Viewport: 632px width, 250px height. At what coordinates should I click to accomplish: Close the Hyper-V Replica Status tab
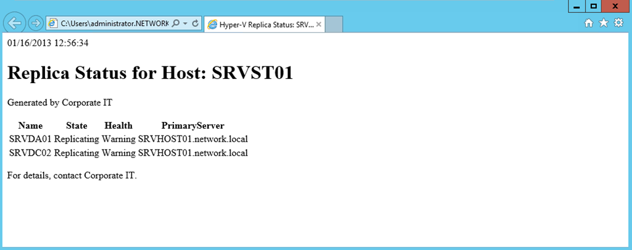point(319,25)
